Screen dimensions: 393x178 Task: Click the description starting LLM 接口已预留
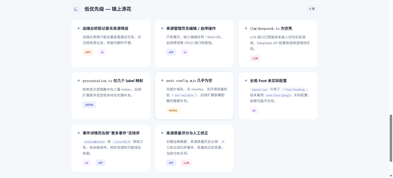280,43
